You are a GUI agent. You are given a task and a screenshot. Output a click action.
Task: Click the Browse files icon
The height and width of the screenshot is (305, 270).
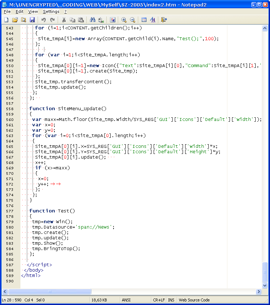24,20
